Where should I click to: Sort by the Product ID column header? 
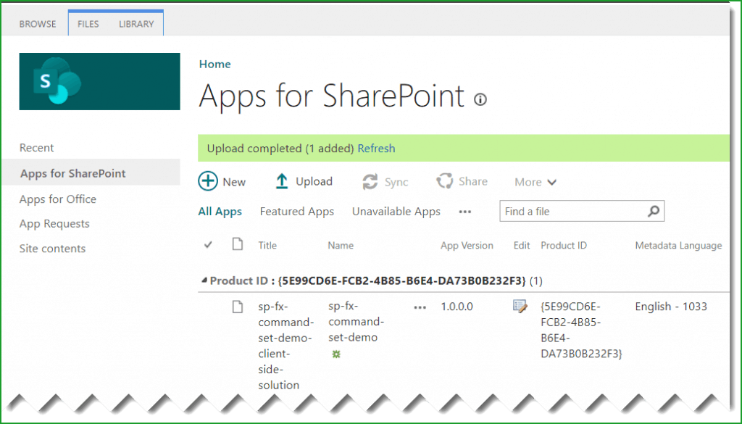pyautogui.click(x=564, y=246)
